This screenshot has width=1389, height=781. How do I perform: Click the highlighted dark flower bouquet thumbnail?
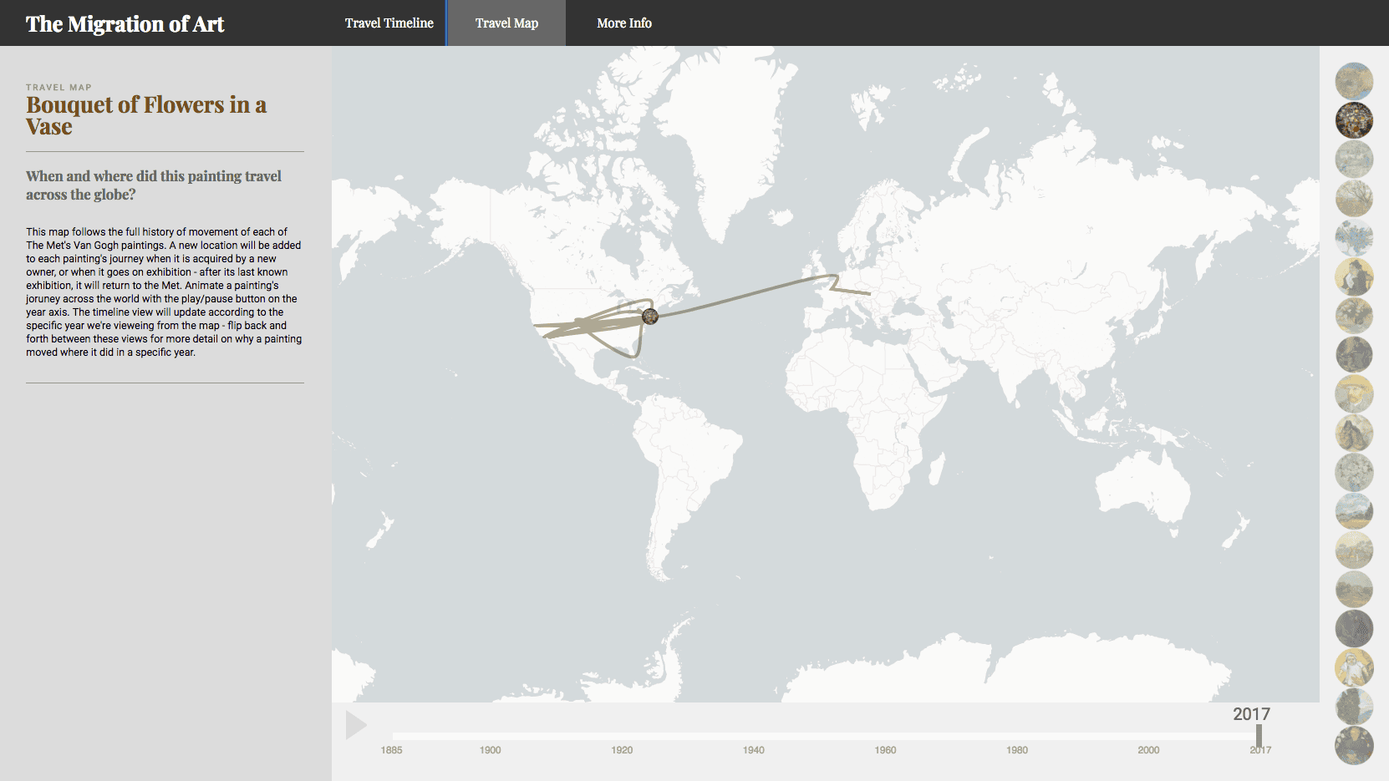coord(1354,120)
